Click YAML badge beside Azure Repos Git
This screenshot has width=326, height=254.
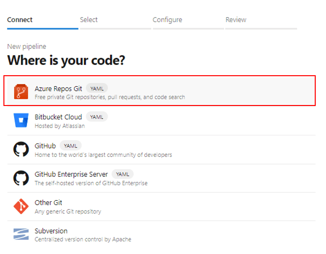(97, 88)
